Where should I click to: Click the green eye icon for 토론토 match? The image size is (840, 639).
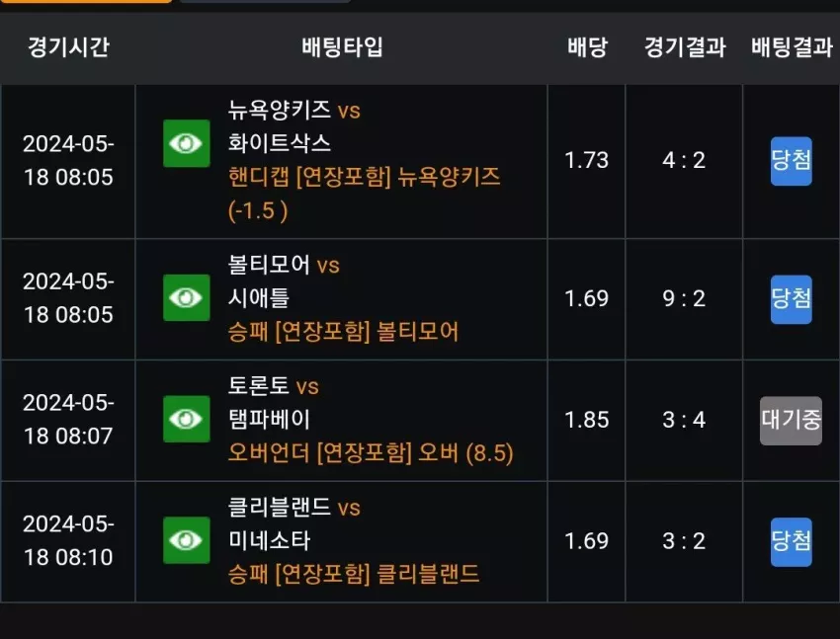tap(187, 419)
